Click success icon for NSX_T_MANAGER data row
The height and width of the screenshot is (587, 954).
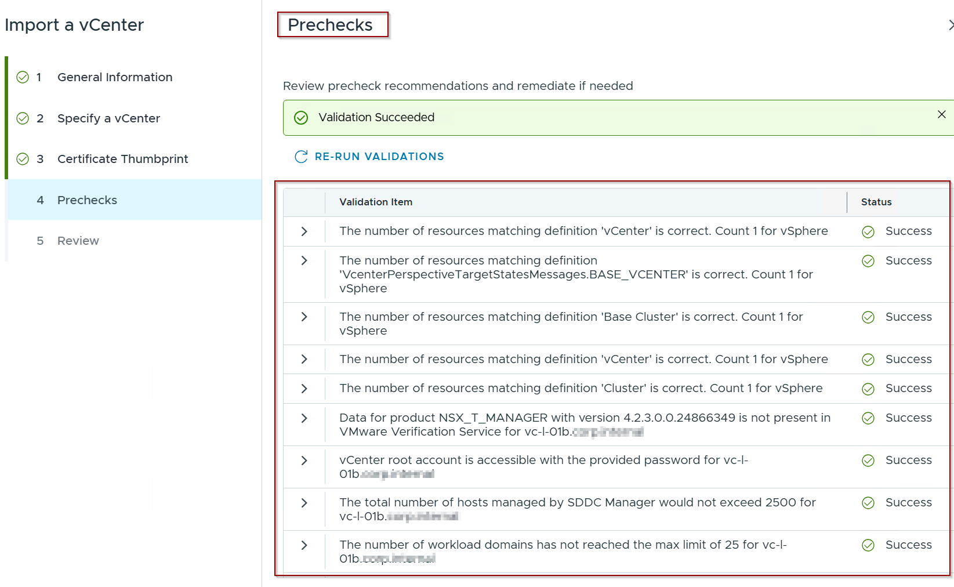pos(868,418)
